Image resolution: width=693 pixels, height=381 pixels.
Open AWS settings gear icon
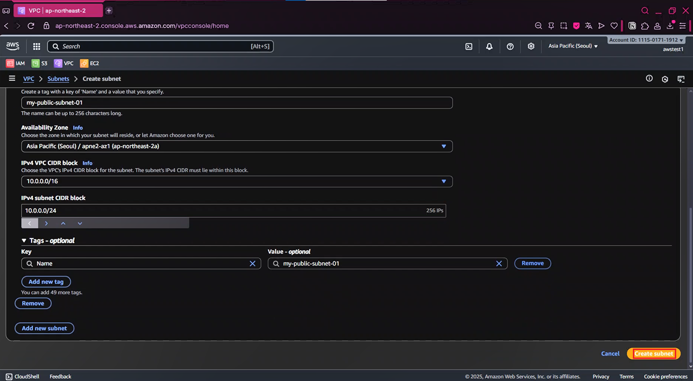click(531, 46)
